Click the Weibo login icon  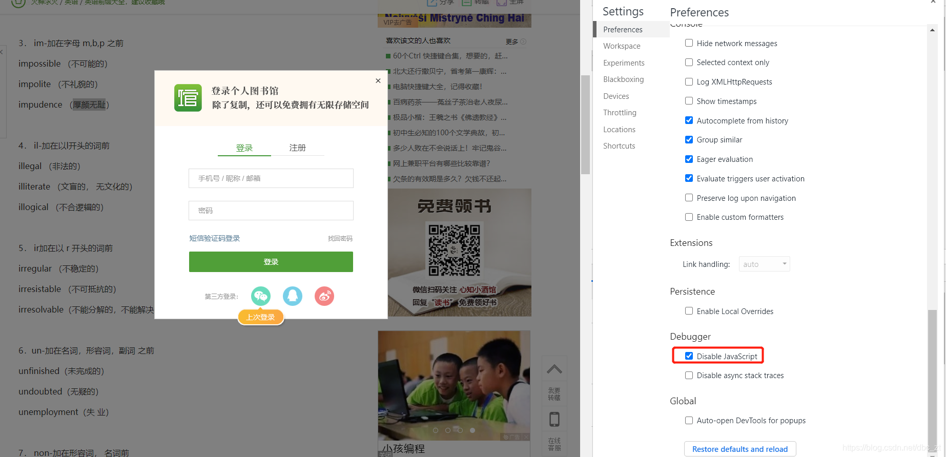pos(324,296)
